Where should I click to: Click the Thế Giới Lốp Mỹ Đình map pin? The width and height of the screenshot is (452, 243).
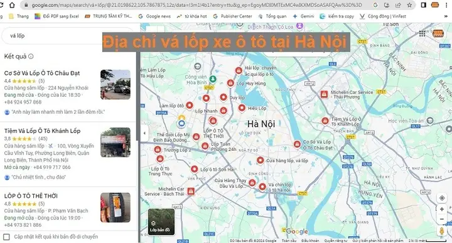(196, 137)
